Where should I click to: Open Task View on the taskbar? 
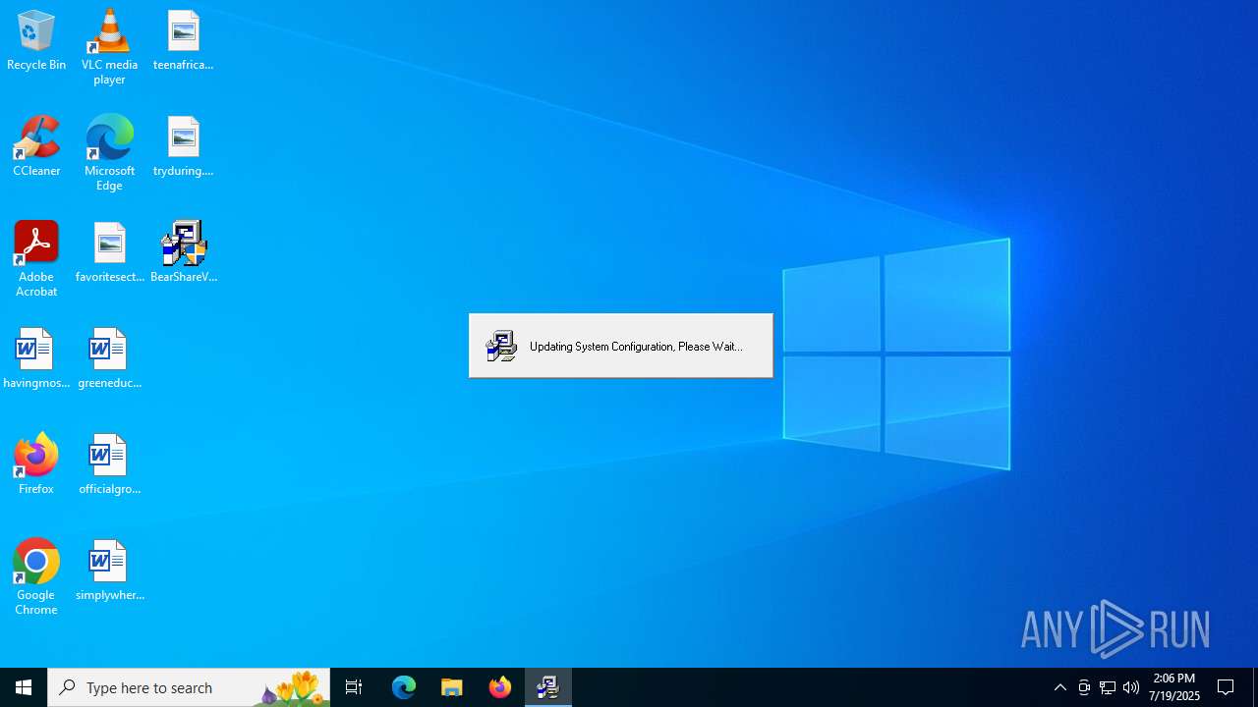point(354,687)
